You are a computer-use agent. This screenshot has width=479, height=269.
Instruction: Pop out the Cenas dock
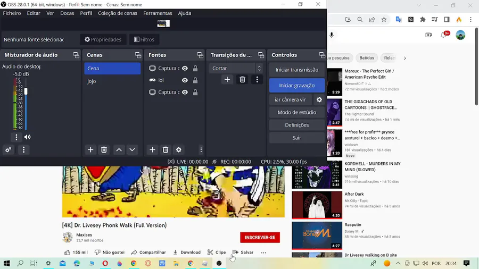pyautogui.click(x=138, y=55)
